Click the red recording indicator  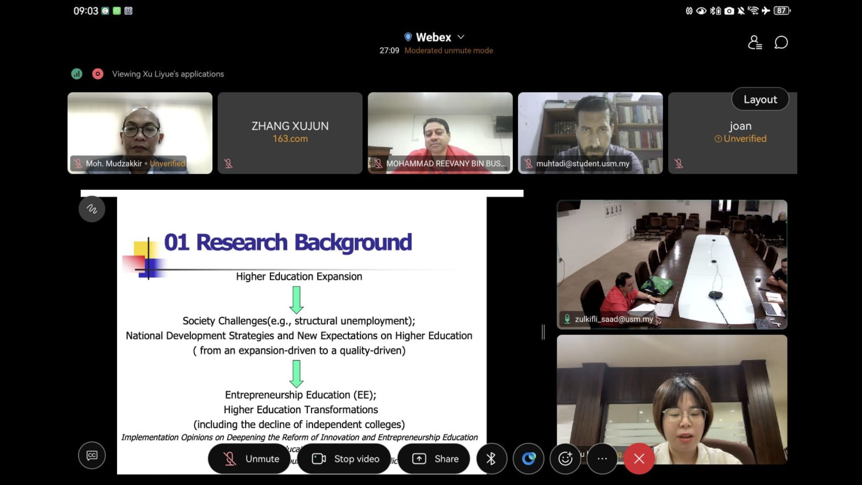[x=97, y=74]
